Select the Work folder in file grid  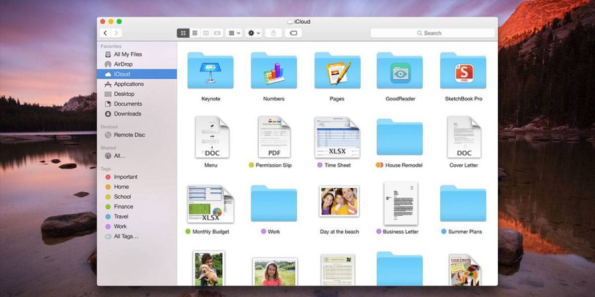(274, 203)
